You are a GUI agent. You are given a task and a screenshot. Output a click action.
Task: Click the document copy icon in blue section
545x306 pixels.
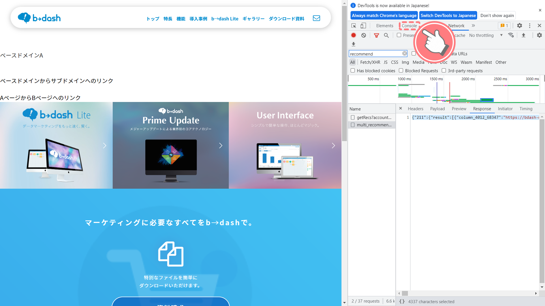[x=171, y=254]
